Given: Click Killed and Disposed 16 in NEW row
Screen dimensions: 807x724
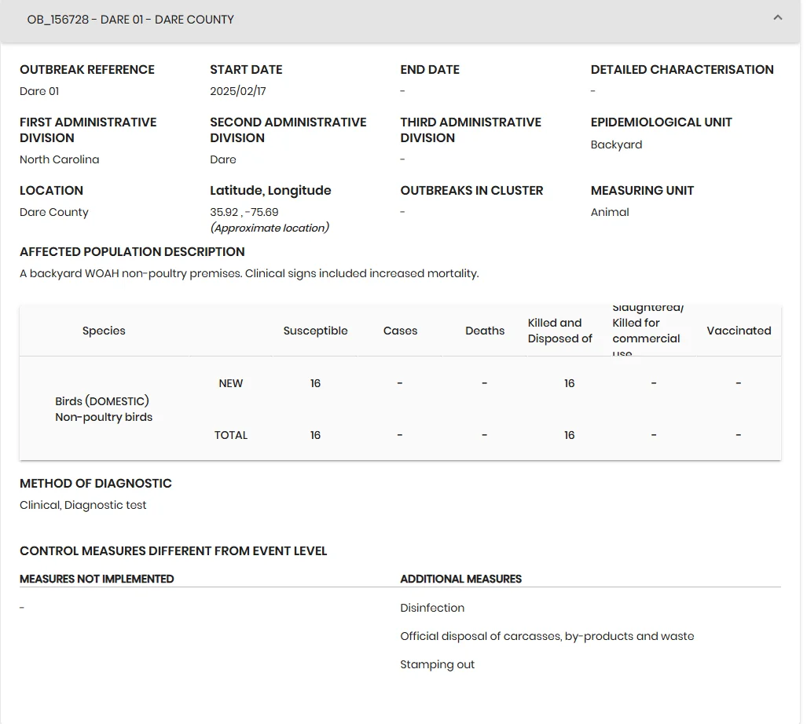Looking at the screenshot, I should click(569, 383).
